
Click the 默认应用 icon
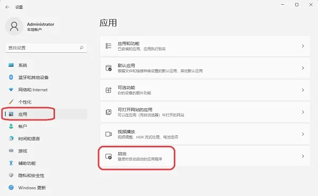(x=109, y=68)
